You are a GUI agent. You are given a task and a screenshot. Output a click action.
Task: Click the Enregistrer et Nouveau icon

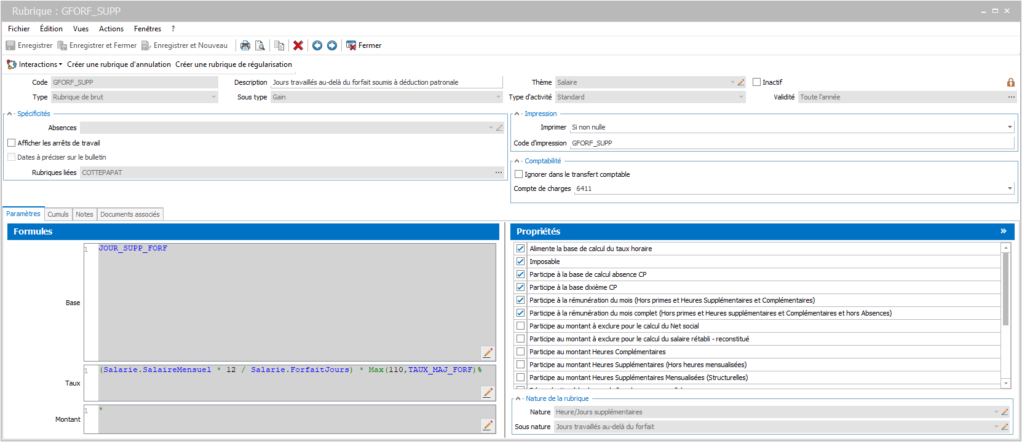[x=146, y=45]
